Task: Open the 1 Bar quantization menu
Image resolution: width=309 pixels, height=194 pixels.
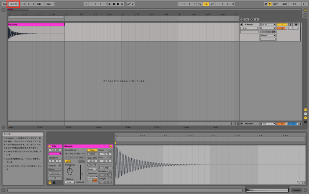Action: [x=49, y=4]
